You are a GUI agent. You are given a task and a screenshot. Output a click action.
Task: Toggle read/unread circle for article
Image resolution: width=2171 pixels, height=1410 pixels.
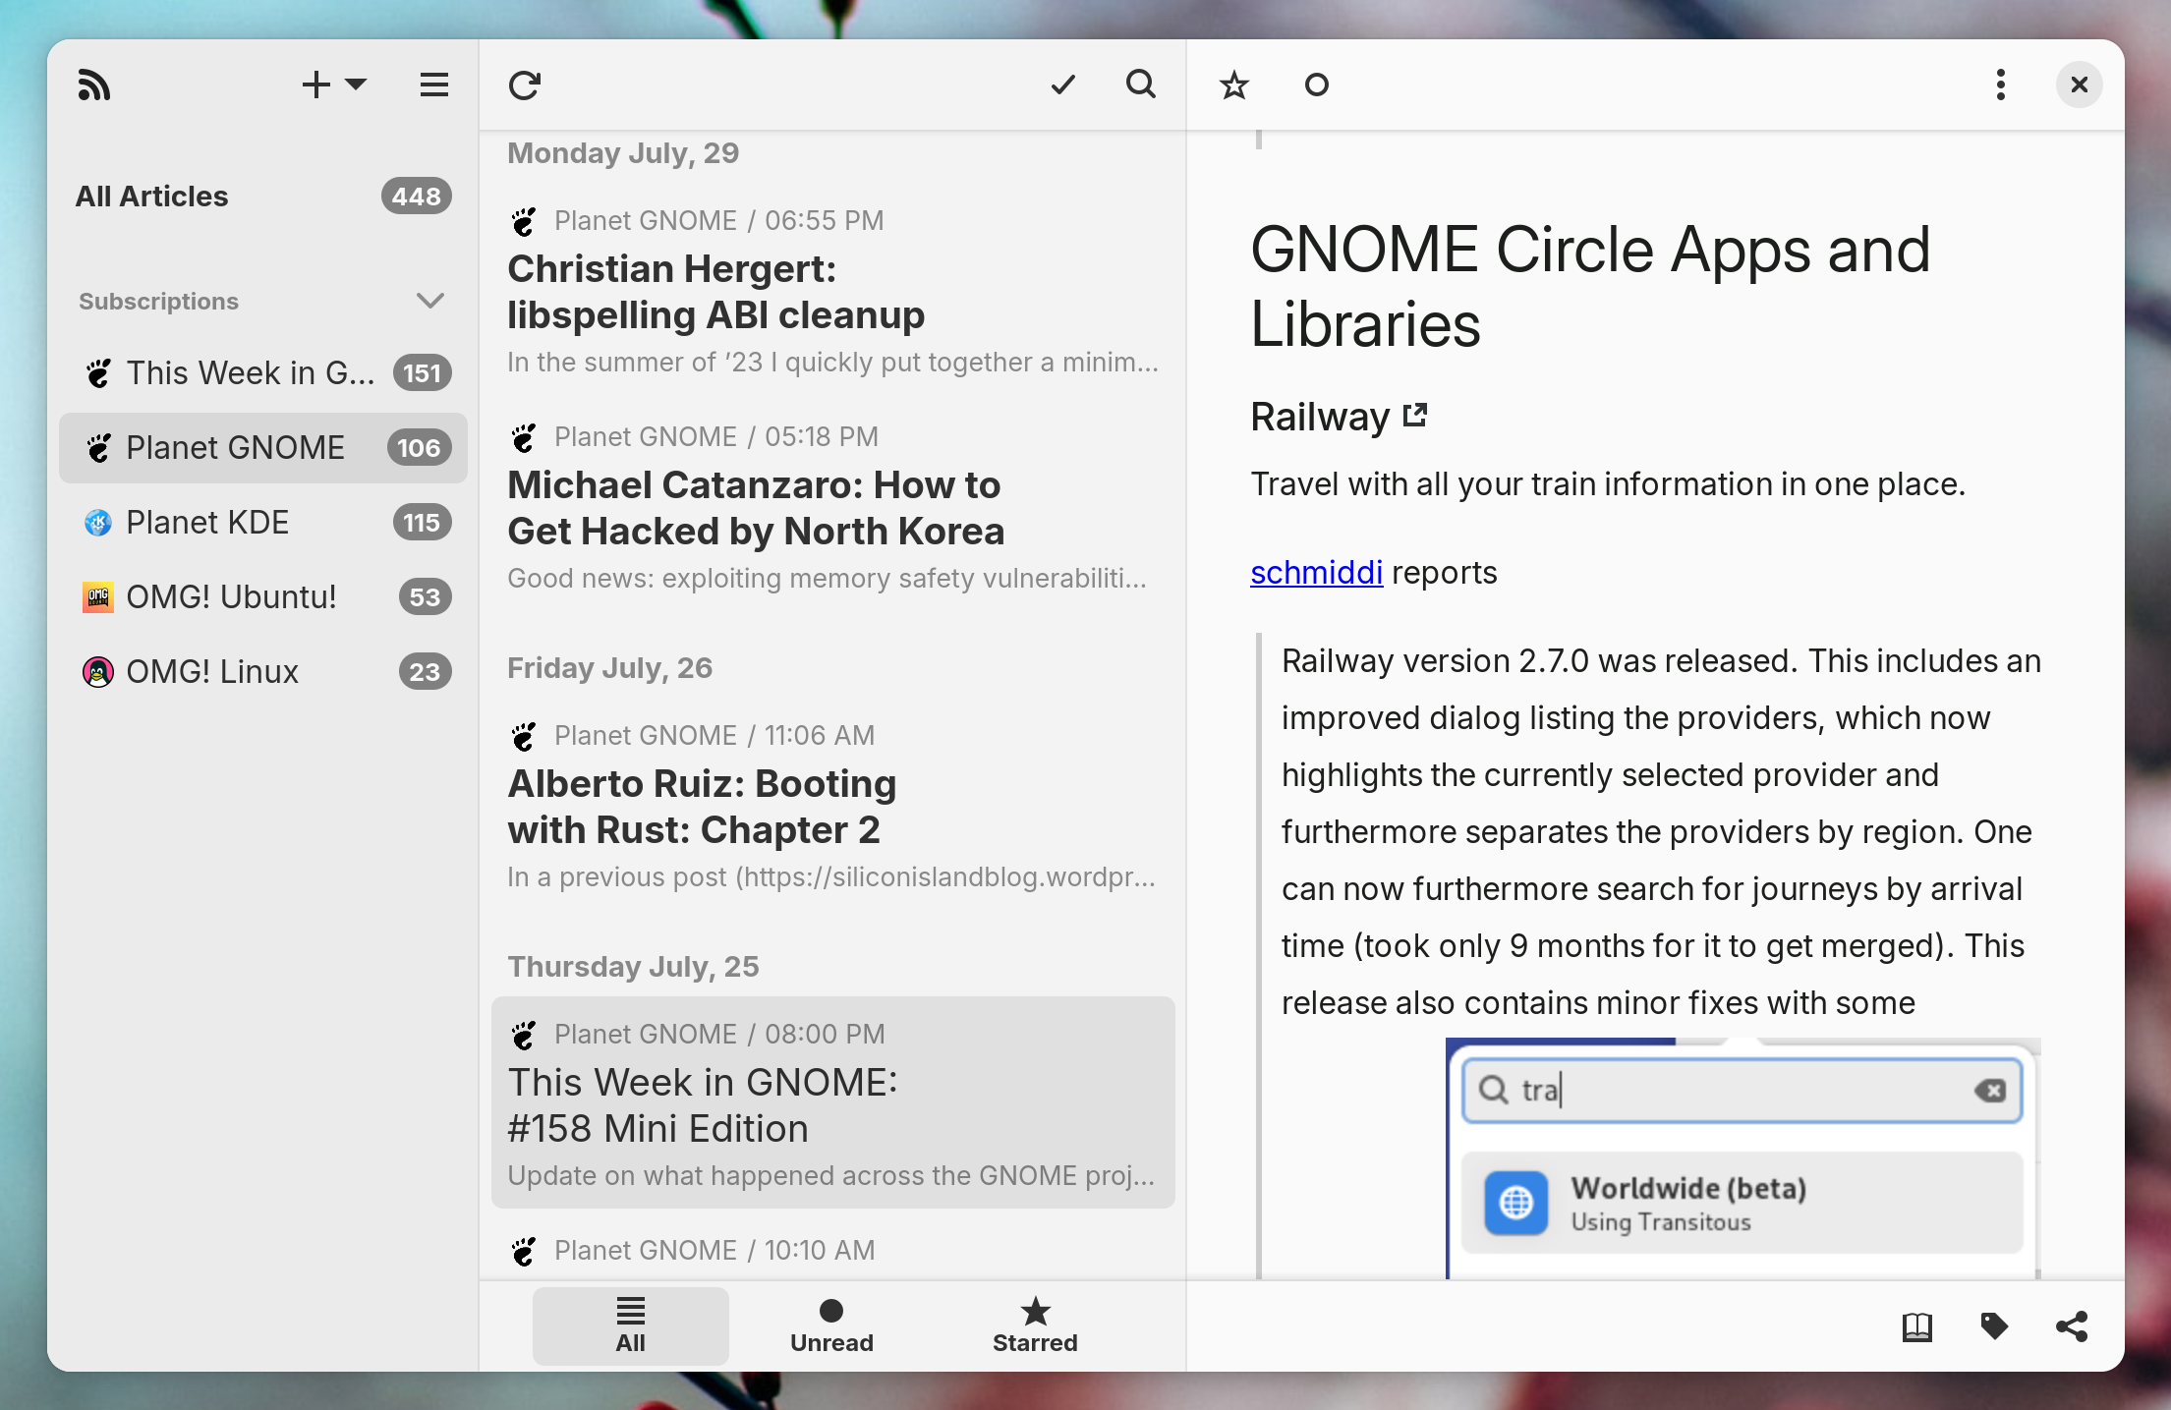[1316, 85]
